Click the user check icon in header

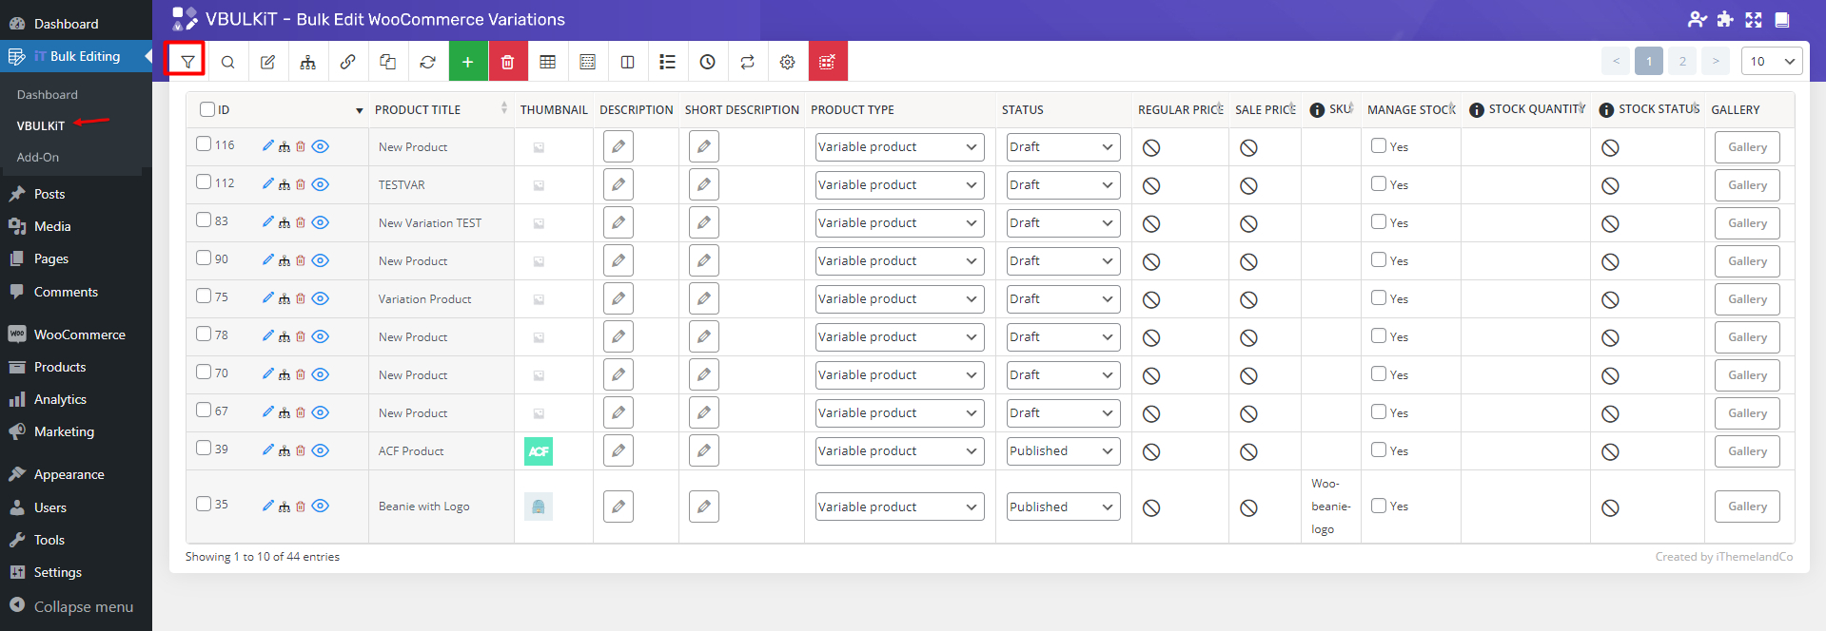(x=1697, y=19)
